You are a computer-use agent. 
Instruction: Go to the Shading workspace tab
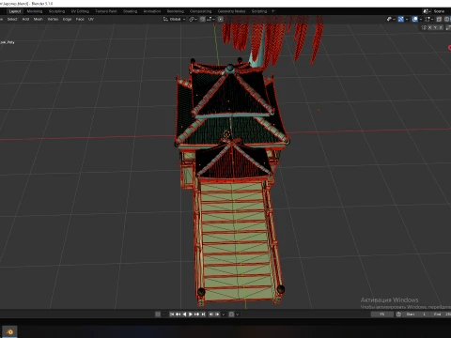tap(130, 11)
